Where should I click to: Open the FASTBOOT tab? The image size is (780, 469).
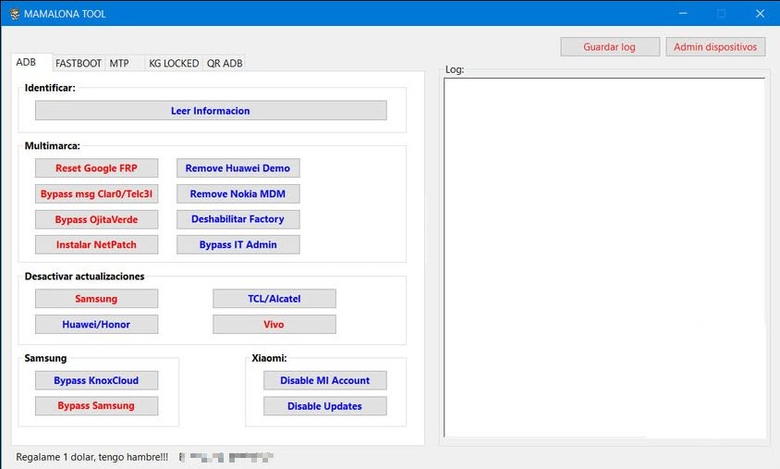[79, 63]
